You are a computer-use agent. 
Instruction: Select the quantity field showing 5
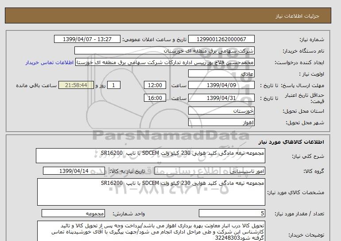coord(232,214)
